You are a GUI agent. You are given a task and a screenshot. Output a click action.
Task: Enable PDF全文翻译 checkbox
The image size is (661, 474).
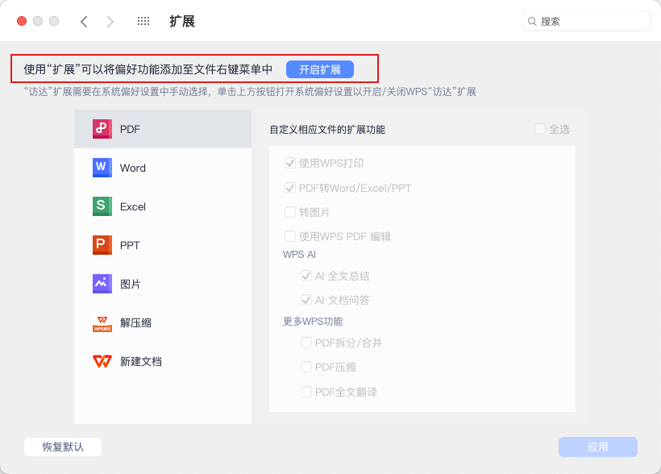[x=306, y=392]
